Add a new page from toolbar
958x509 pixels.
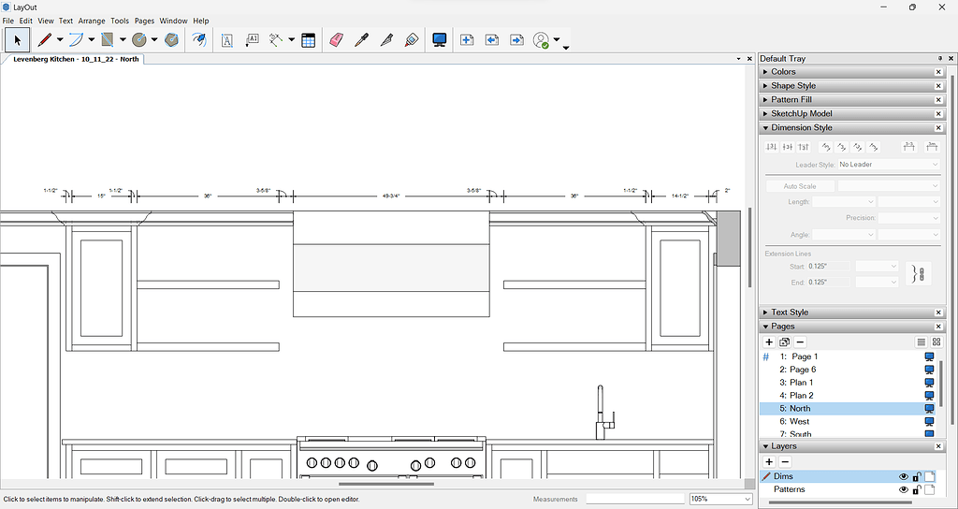tap(467, 40)
